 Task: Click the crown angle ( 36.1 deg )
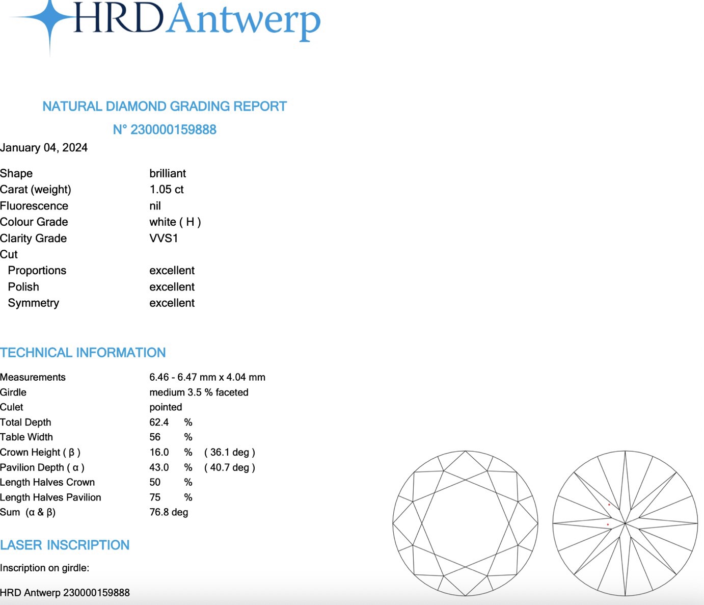tap(230, 452)
